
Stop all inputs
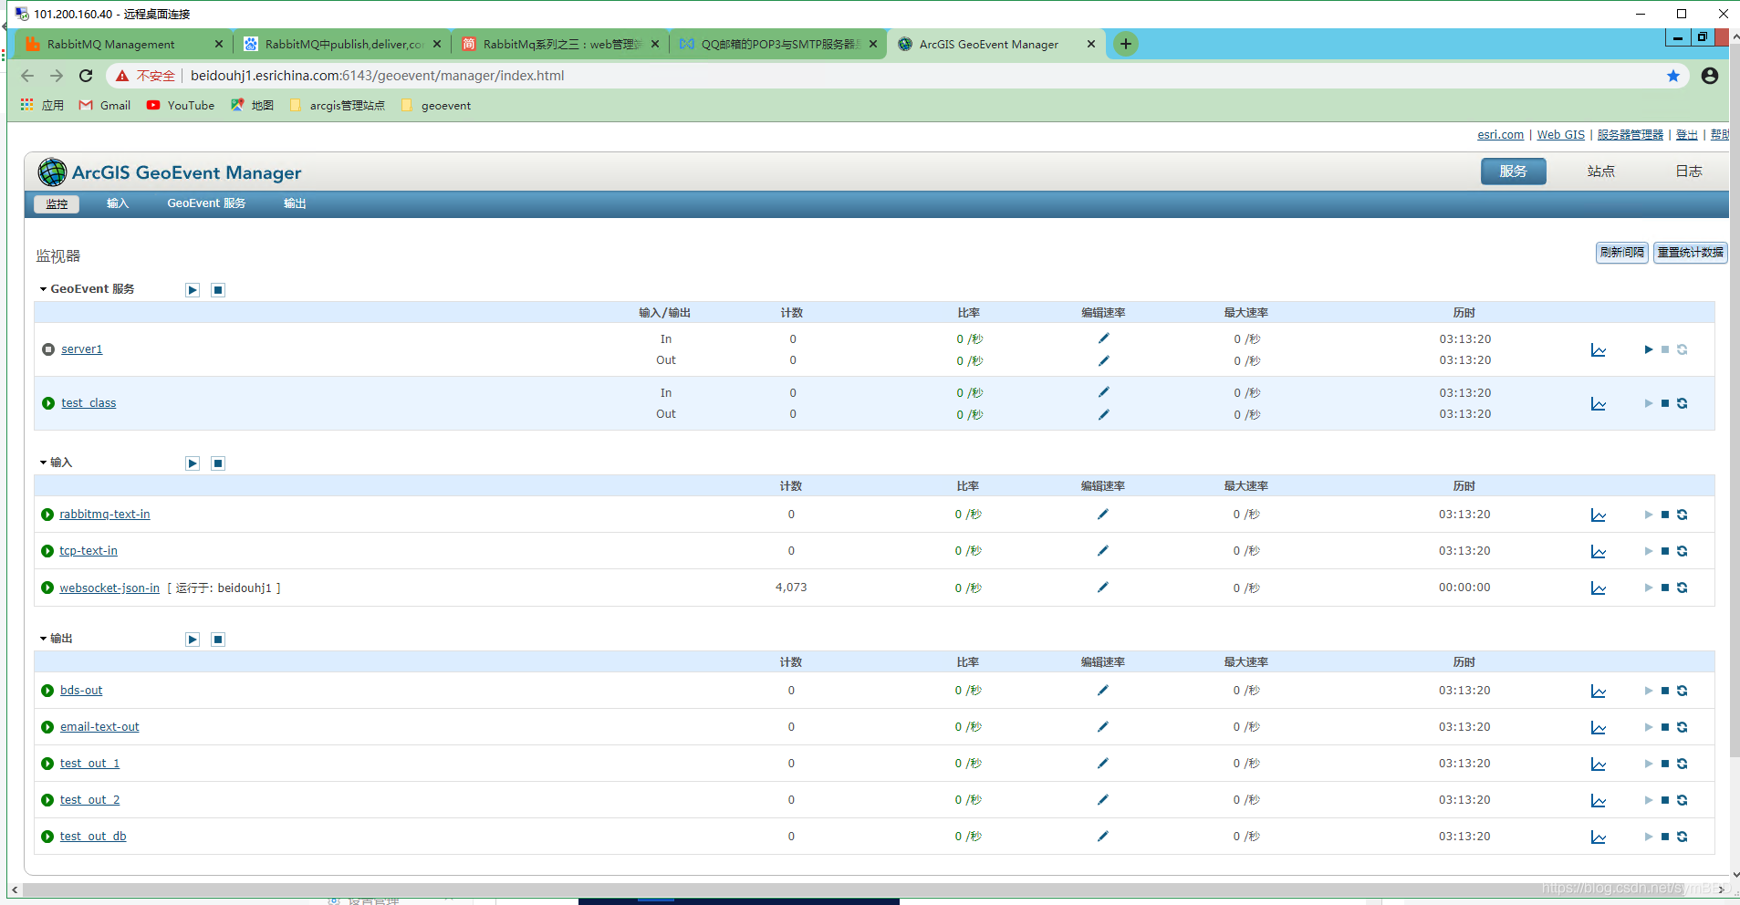218,463
